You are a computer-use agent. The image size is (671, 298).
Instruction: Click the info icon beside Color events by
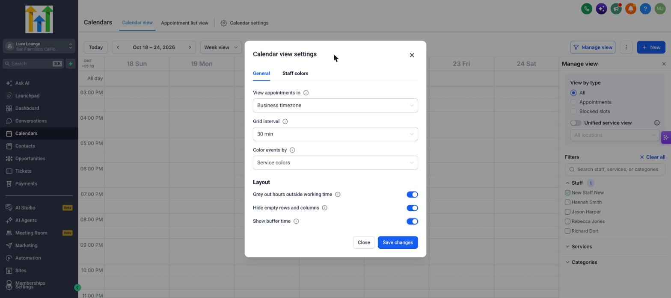[292, 150]
